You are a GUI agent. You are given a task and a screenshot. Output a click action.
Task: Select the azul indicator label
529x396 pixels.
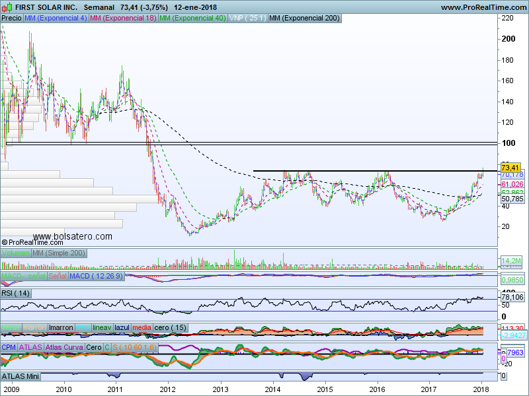tap(83, 327)
